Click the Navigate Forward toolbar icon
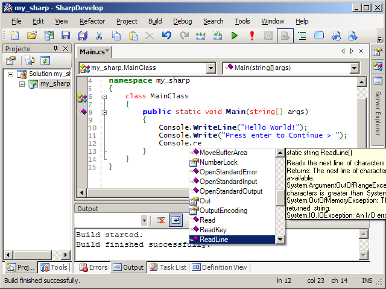The width and height of the screenshot is (386, 289). tap(352, 36)
